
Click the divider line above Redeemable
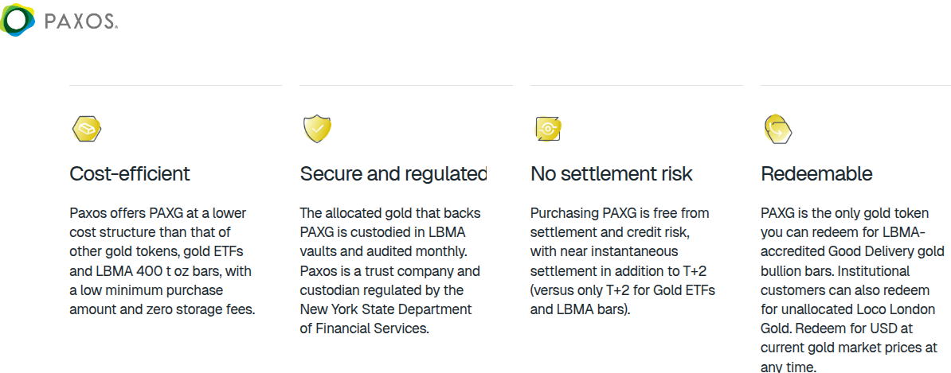(855, 85)
